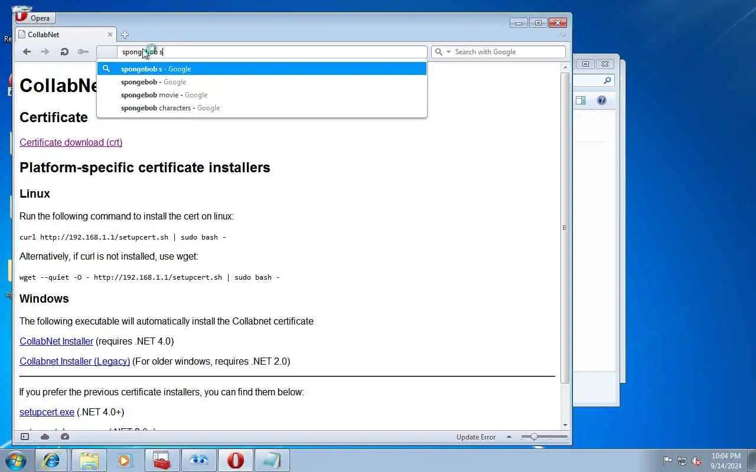Choose the 'spongebob characters' suggestion

tap(262, 107)
